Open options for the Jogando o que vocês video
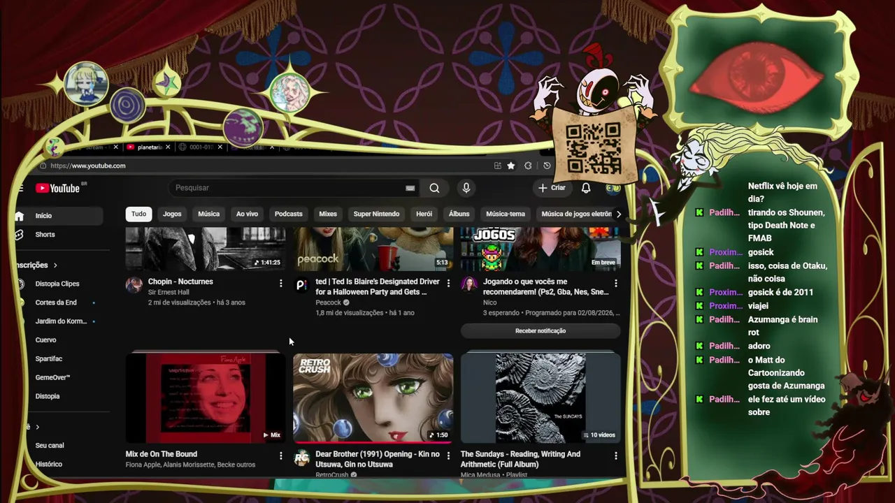The image size is (895, 503). [x=615, y=283]
